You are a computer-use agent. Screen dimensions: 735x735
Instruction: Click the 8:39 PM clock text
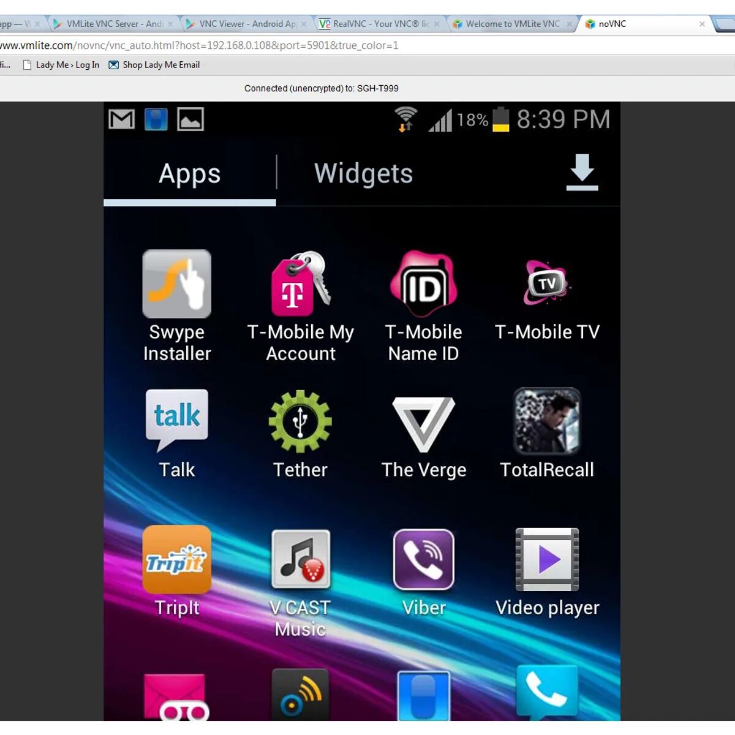[x=563, y=119]
